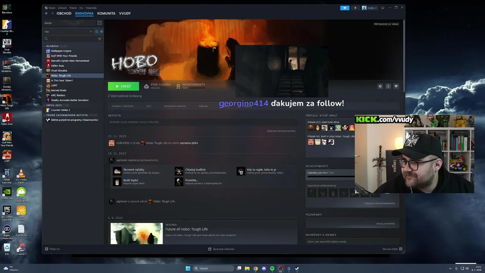Toggle Big Picture mode monitor icon
The height and width of the screenshot is (273, 485).
[383, 8]
